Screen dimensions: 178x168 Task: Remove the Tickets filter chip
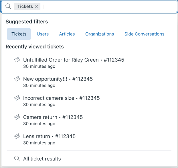coord(37,7)
